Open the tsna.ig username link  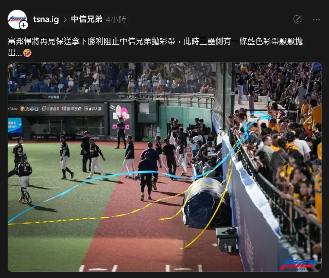(46, 20)
